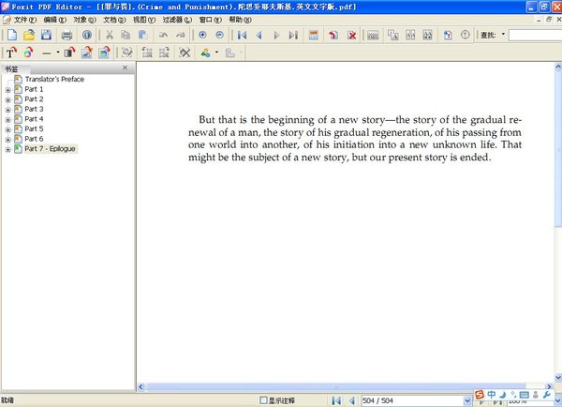Go to next page in toolbar
Viewport: 562px width, 407px height.
pyautogui.click(x=276, y=36)
